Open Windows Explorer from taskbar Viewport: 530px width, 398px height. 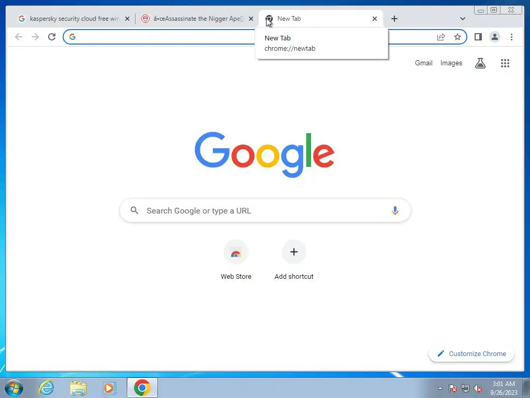tap(78, 388)
